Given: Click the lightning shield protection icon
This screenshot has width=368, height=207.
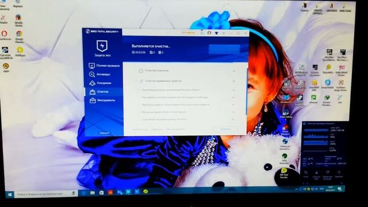Looking at the screenshot, I should pos(102,46).
